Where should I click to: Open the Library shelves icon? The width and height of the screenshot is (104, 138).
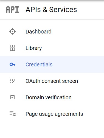[x=12, y=48]
